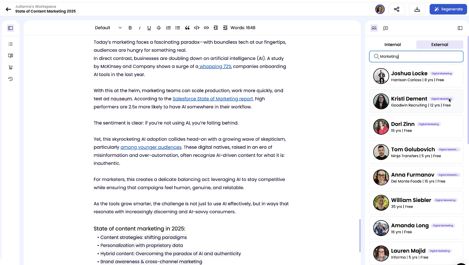469x265 pixels.
Task: Click the "State of content marketing in 2025:" heading
Action: (x=139, y=229)
